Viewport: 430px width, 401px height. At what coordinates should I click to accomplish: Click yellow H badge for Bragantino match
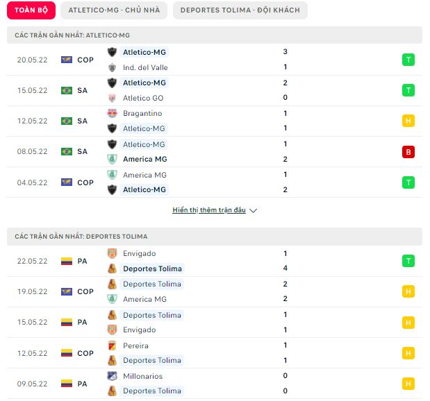click(408, 121)
